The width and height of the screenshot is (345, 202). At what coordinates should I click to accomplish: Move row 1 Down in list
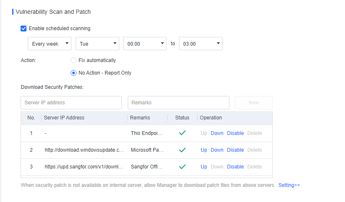(217, 133)
